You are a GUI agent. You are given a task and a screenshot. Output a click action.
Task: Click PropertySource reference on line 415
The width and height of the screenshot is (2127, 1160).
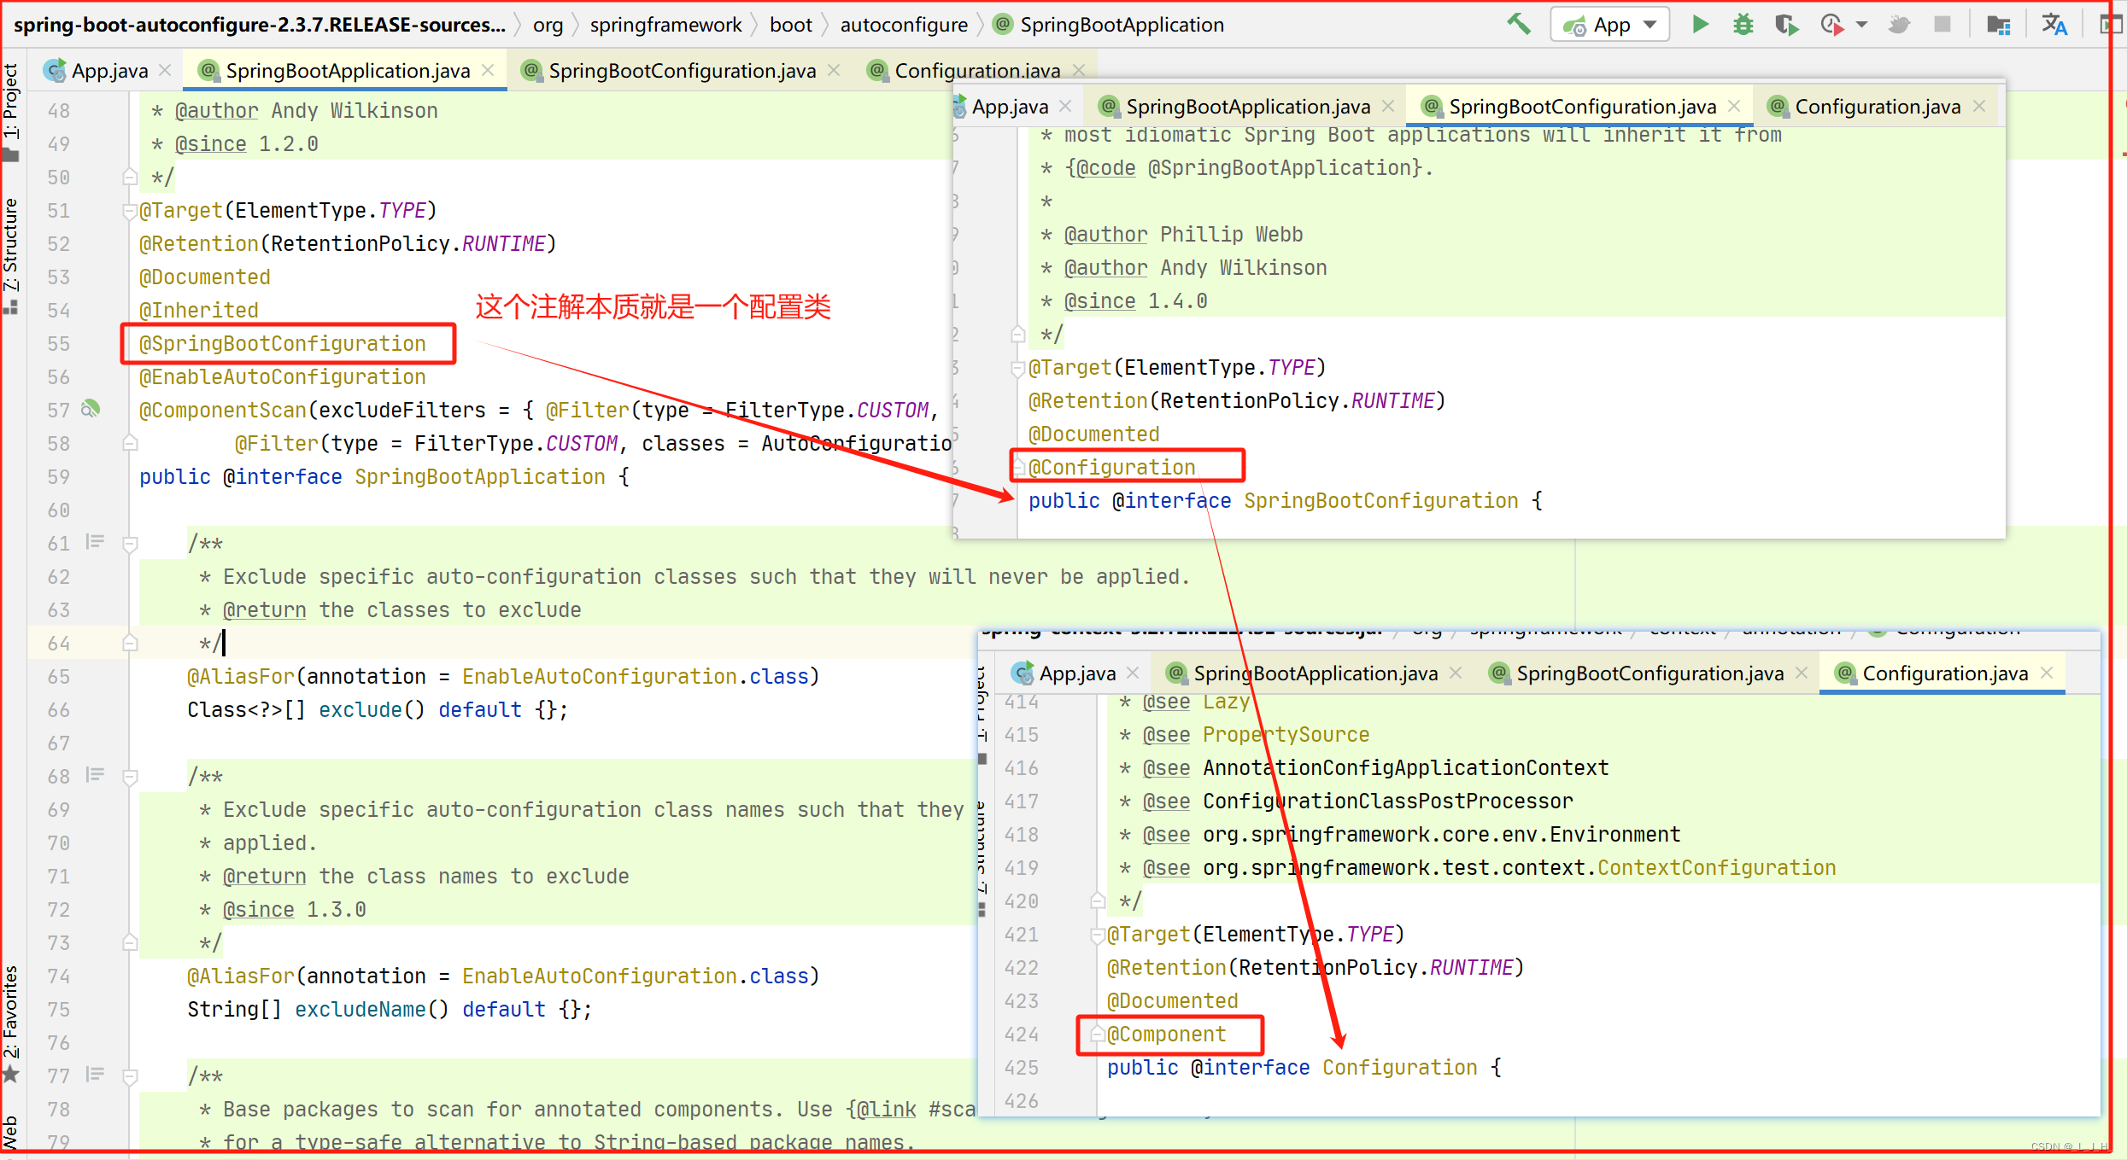(1286, 734)
